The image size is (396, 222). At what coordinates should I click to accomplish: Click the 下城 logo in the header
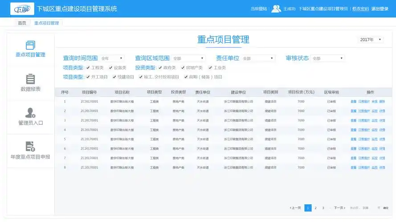22,9
